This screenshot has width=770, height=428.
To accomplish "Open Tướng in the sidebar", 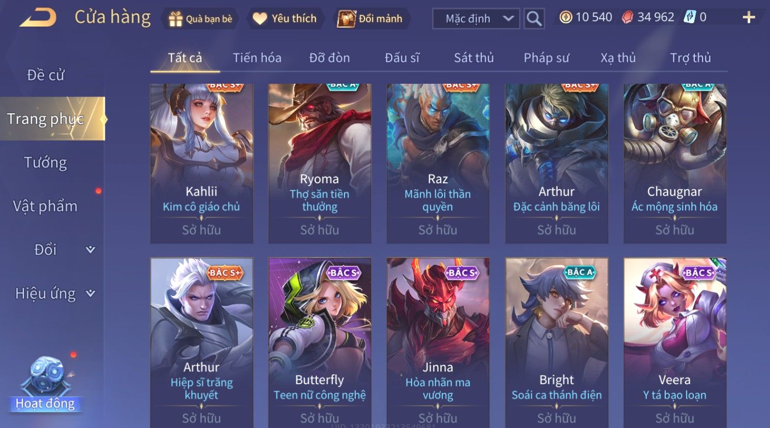I will pyautogui.click(x=46, y=162).
